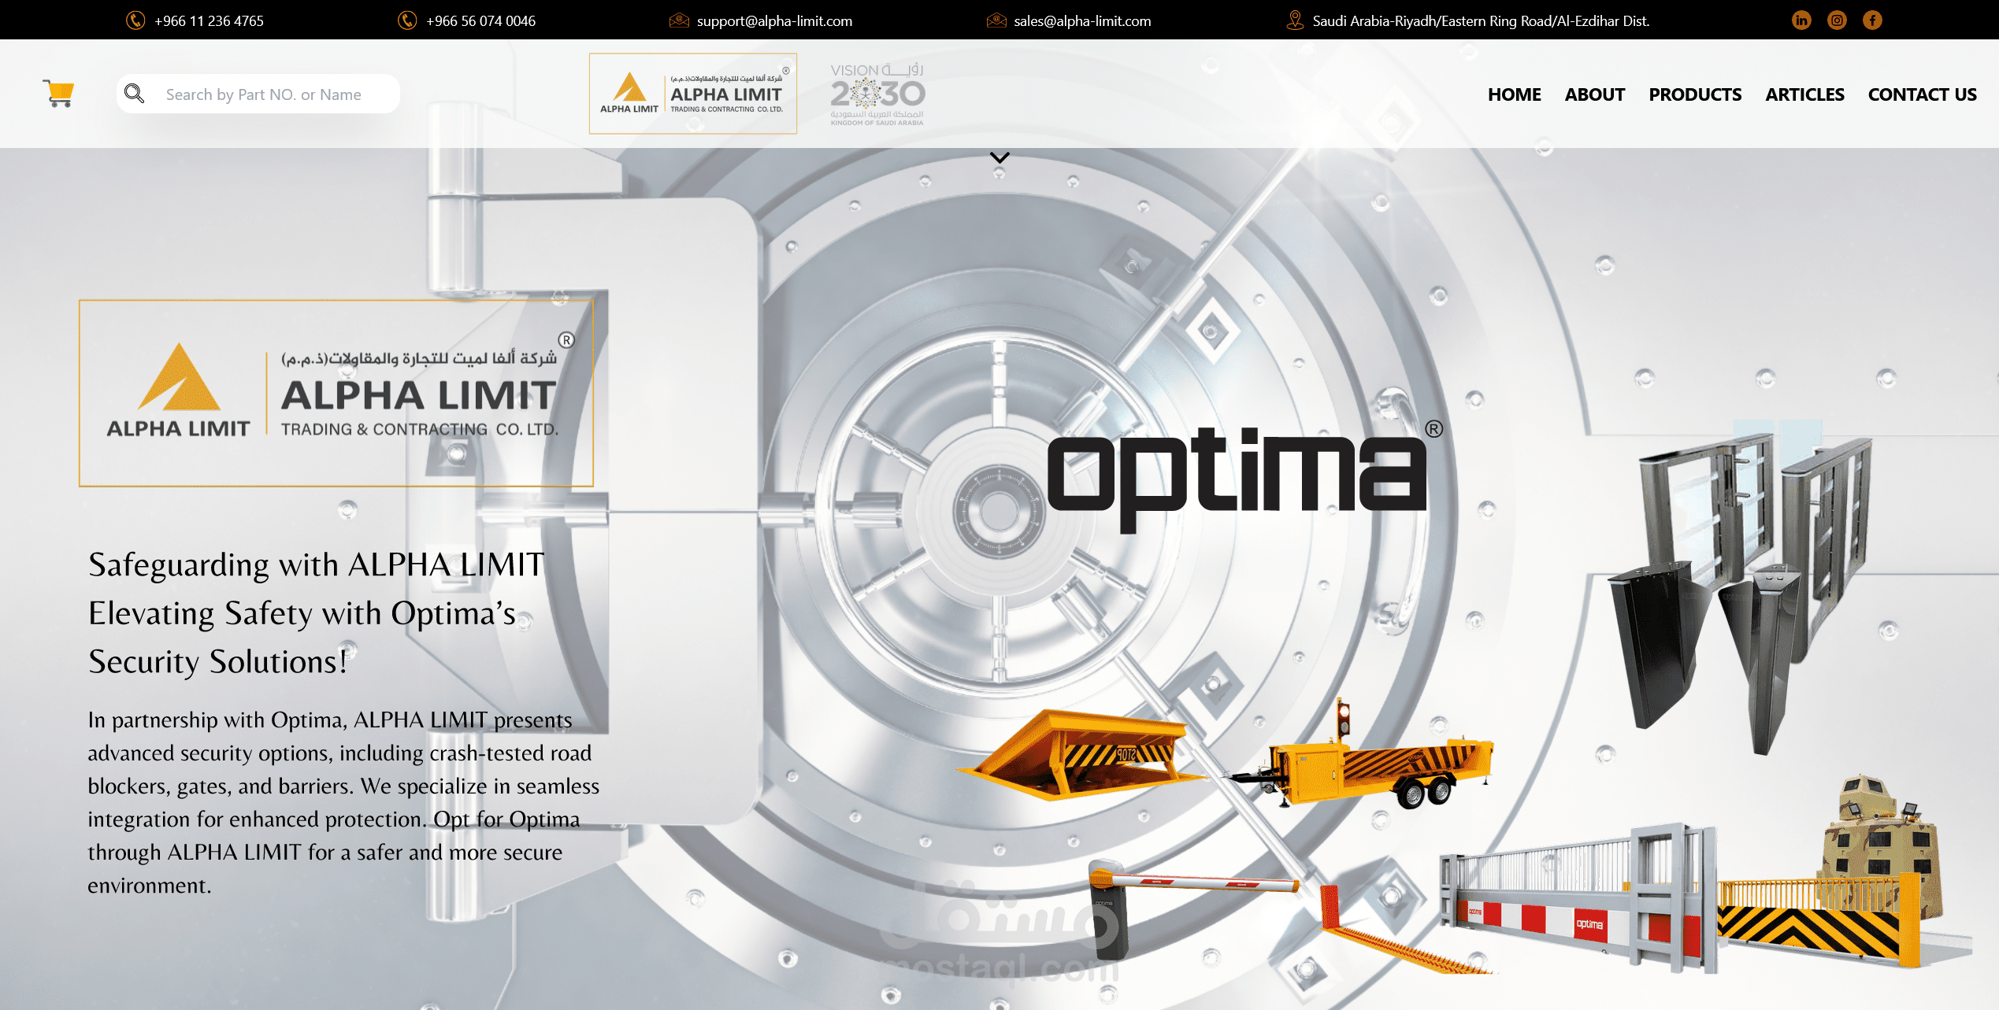Click the envelope icon beside the support email
1999x1010 pixels.
[679, 20]
